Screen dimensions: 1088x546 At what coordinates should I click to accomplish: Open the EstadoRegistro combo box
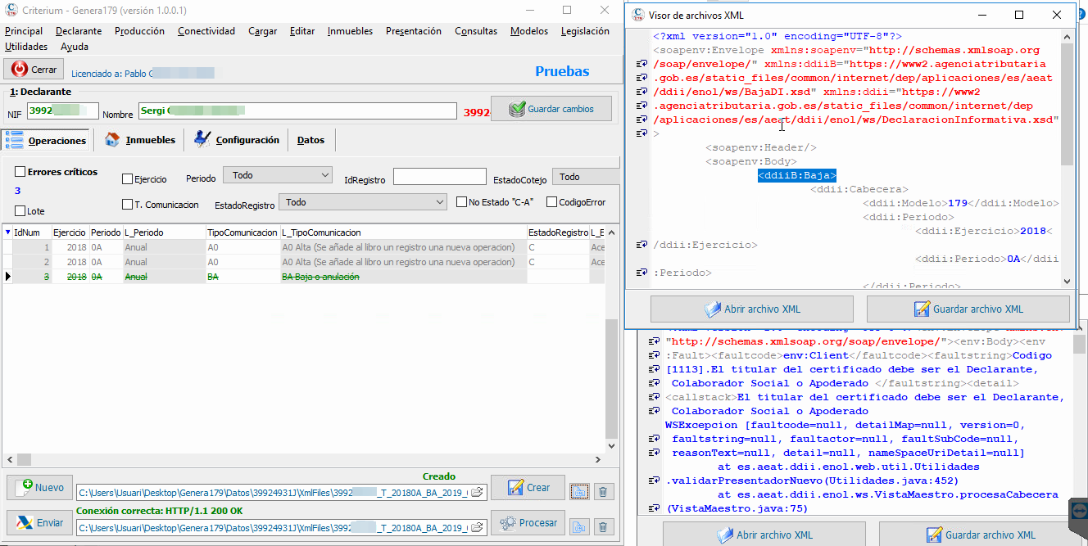point(363,201)
